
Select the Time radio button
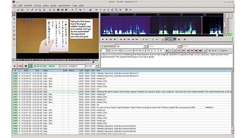pos(210,51)
